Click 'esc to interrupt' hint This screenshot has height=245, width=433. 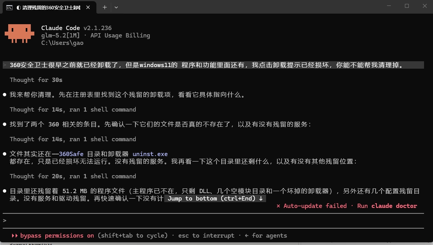206,236
